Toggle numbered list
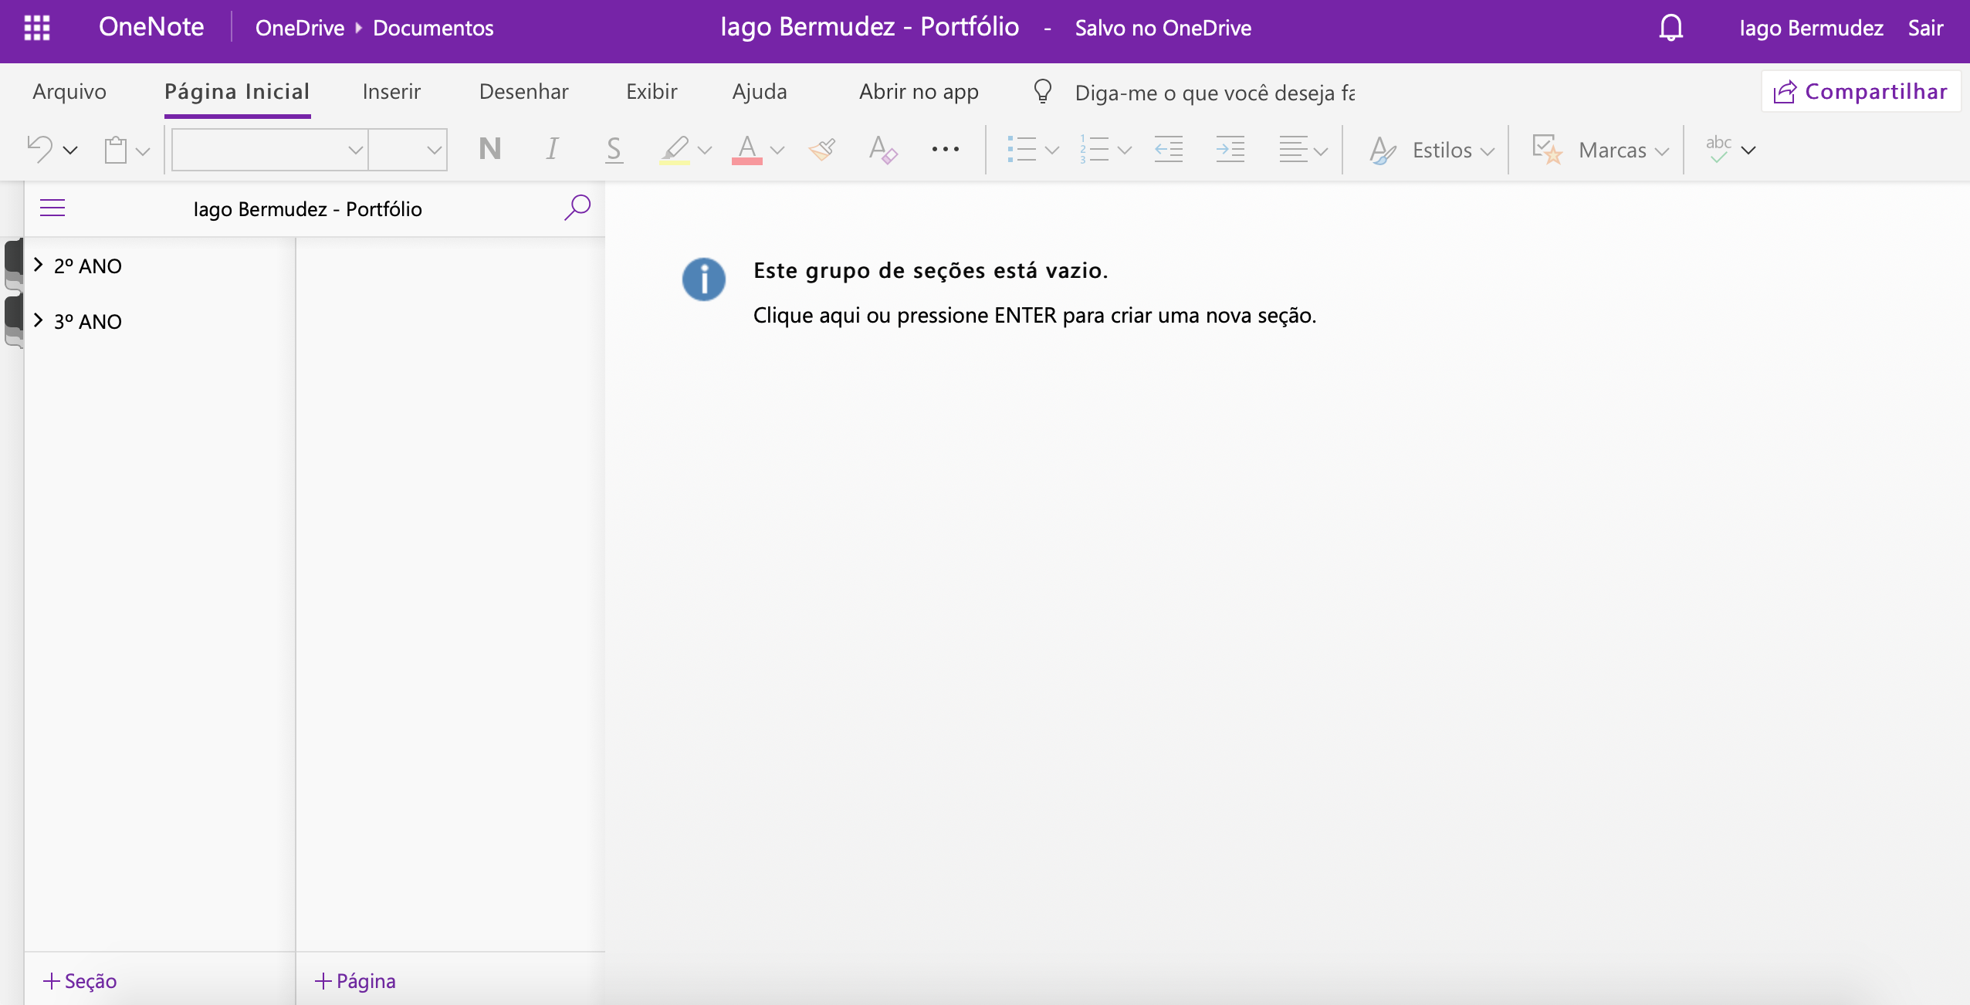The width and height of the screenshot is (1970, 1005). pyautogui.click(x=1094, y=149)
